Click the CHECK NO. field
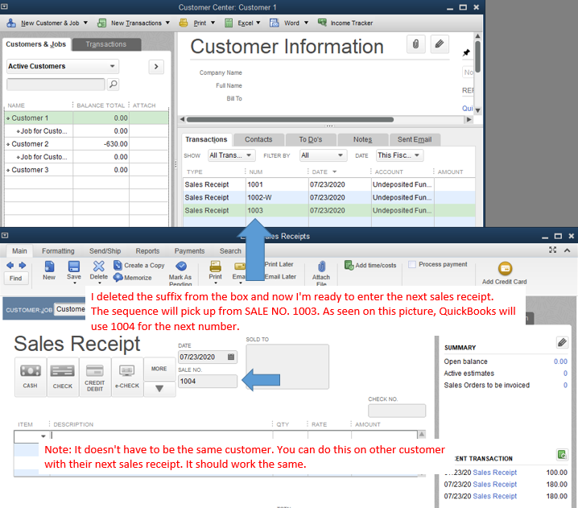 click(397, 411)
